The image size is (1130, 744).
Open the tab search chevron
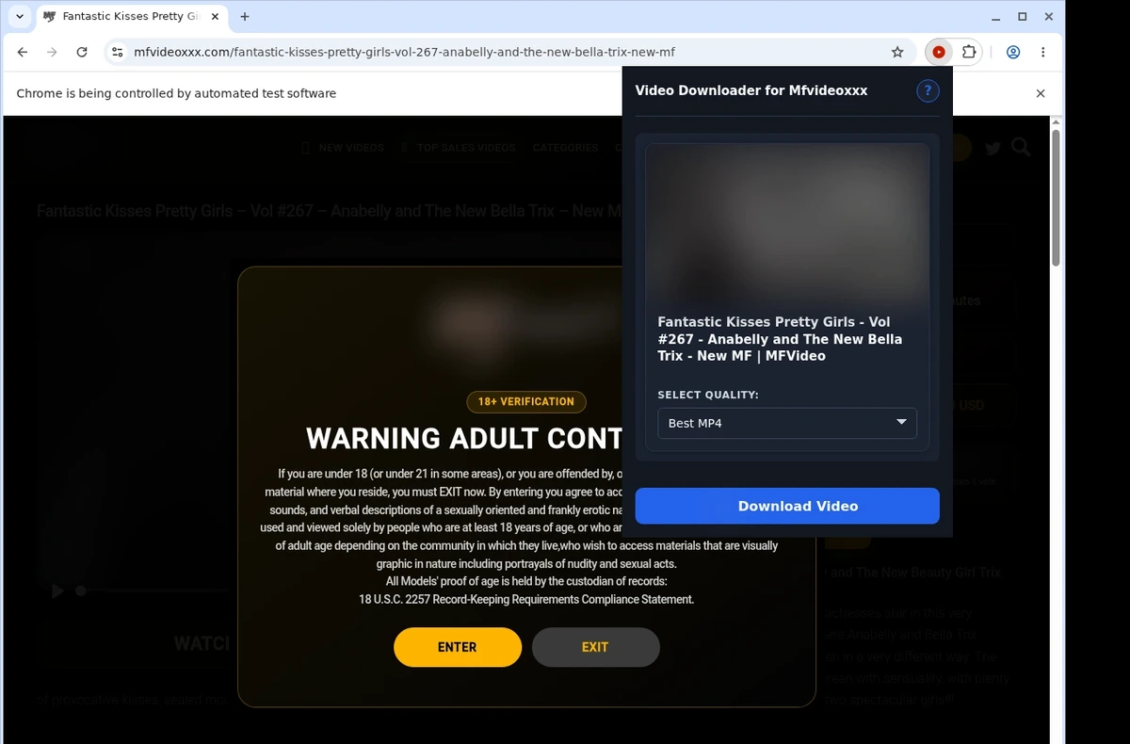(20, 16)
